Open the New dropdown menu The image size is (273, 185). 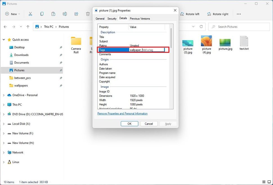tap(12, 14)
